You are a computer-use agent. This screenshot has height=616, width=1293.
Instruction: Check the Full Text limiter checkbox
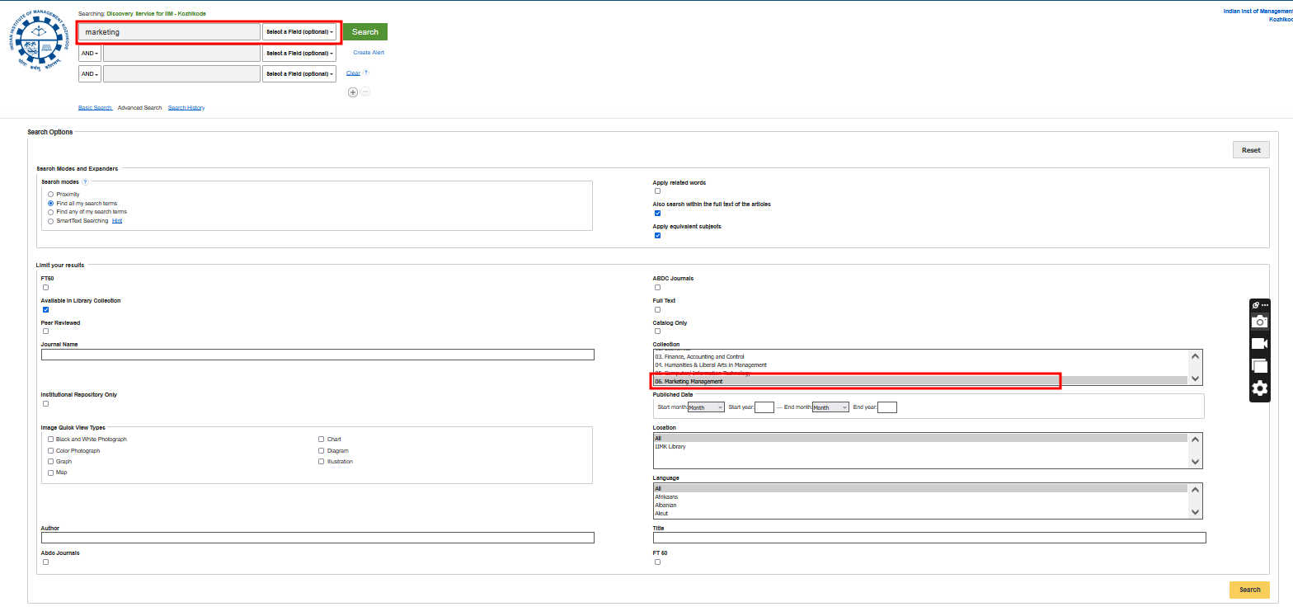[657, 309]
